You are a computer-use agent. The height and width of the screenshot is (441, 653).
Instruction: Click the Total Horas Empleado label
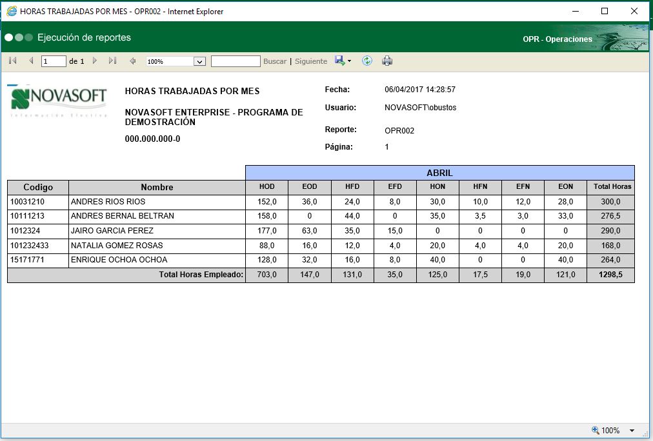(201, 275)
